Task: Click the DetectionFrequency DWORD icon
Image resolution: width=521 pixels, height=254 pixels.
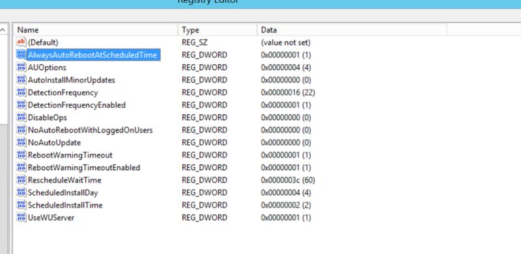Action: pyautogui.click(x=21, y=92)
